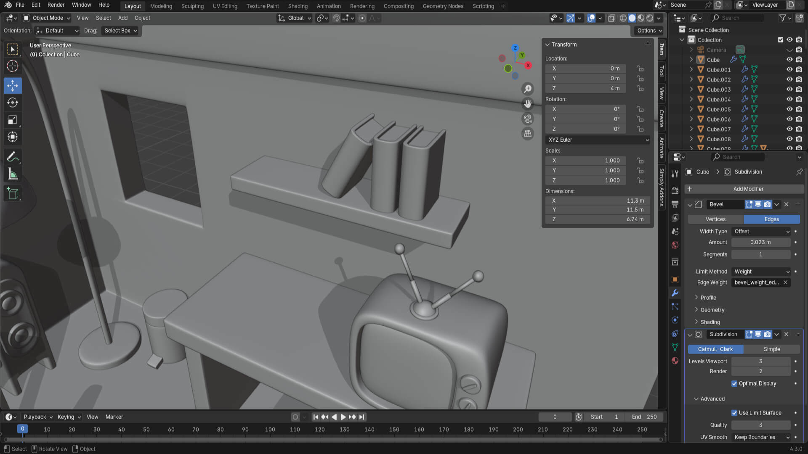Toggle camera view icon in viewport
This screenshot has height=454, width=808.
pos(527,119)
